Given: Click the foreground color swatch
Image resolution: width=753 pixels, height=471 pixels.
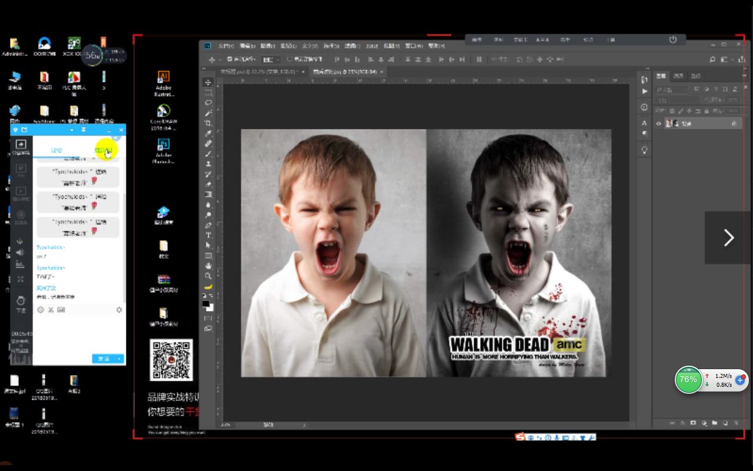Looking at the screenshot, I should click(x=205, y=304).
